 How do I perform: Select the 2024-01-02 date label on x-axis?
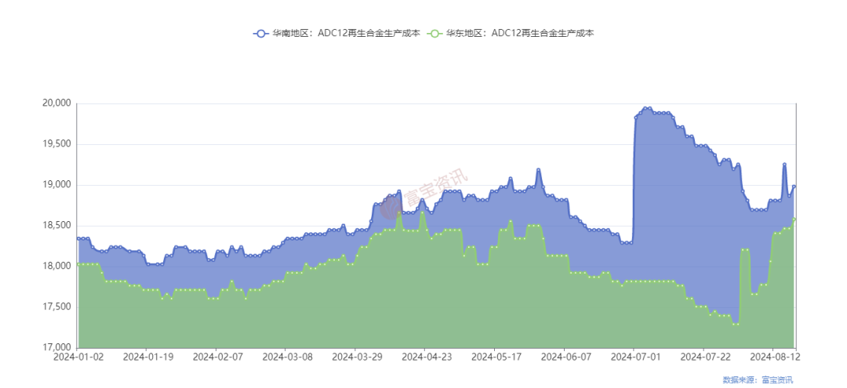78,357
